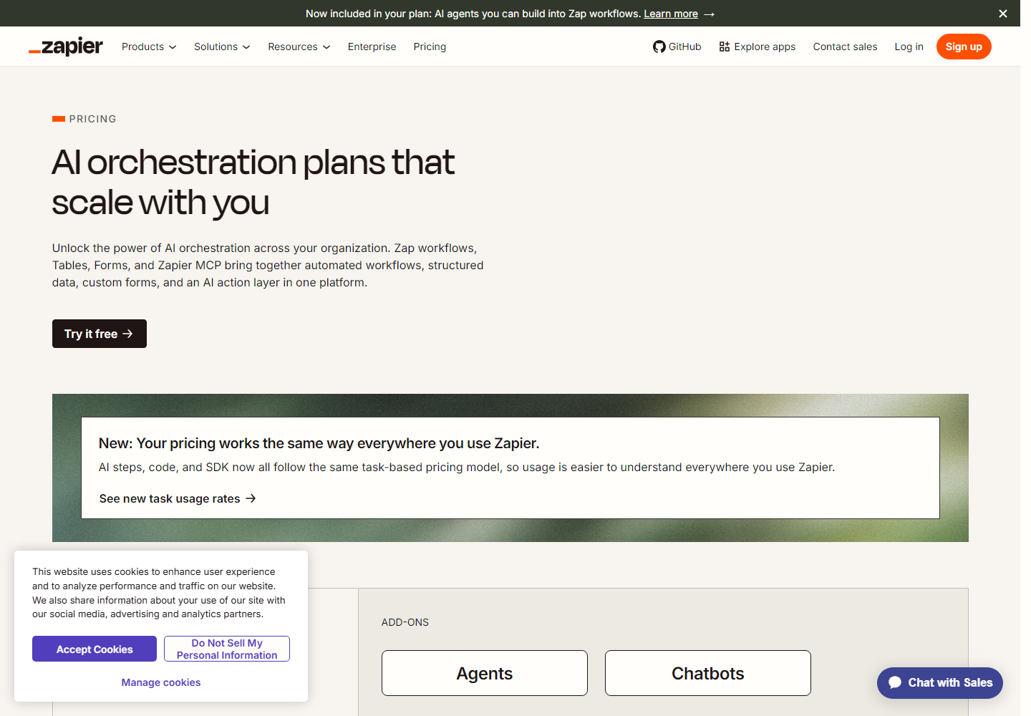Viewport: 1031px width, 716px height.
Task: Follow the Learn more banner link
Action: coord(670,14)
